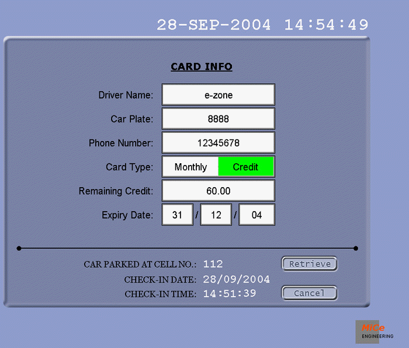Click the expiry month field showing 12
This screenshot has width=409, height=348.
click(x=216, y=215)
